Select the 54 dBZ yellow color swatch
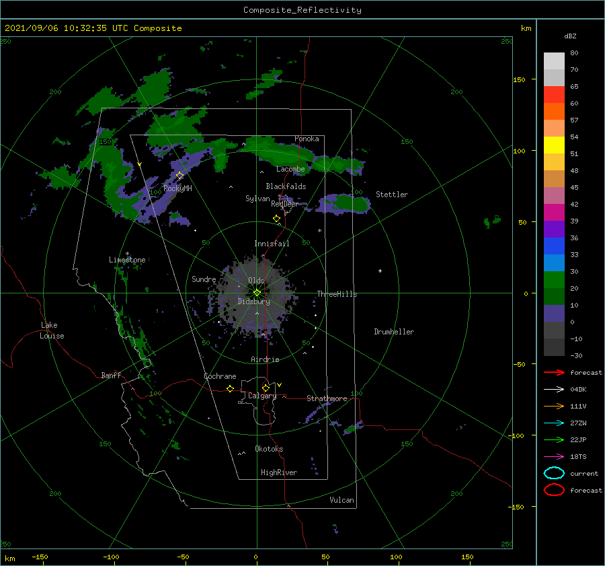Screen dimensions: 605x566 point(554,145)
